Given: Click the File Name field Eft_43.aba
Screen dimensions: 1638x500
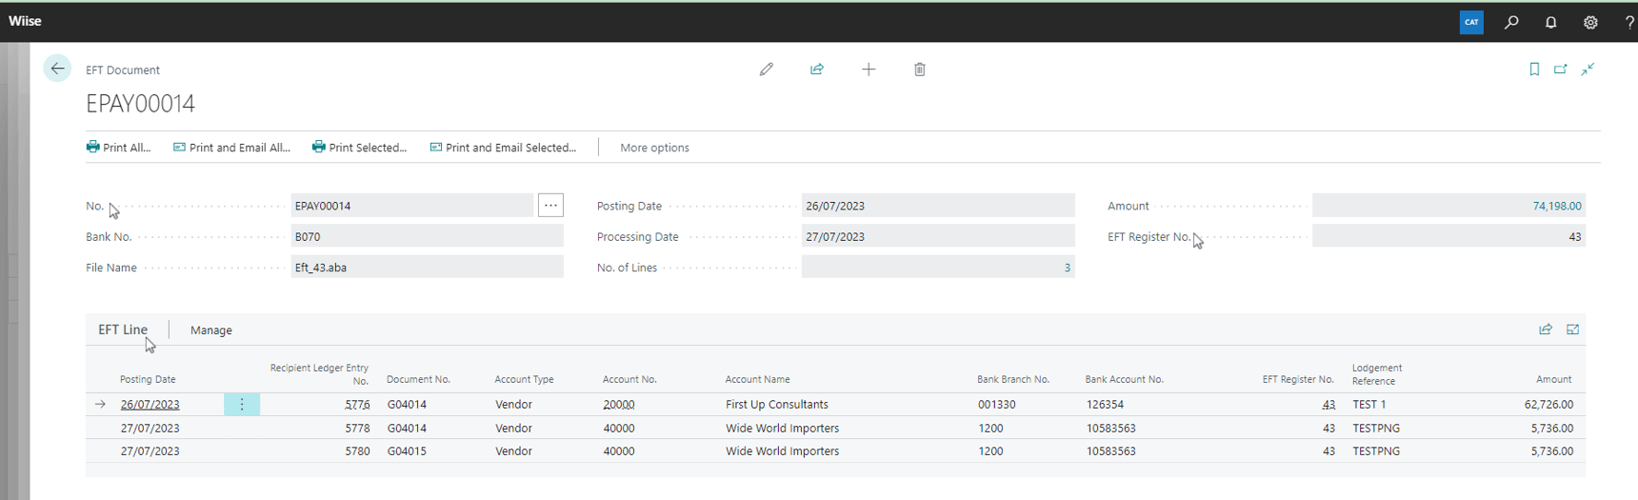Looking at the screenshot, I should click(x=427, y=268).
